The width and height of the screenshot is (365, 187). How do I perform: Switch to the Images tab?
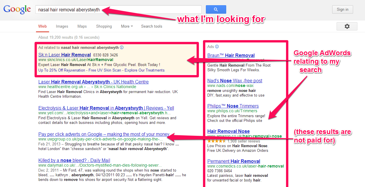pyautogui.click(x=62, y=26)
